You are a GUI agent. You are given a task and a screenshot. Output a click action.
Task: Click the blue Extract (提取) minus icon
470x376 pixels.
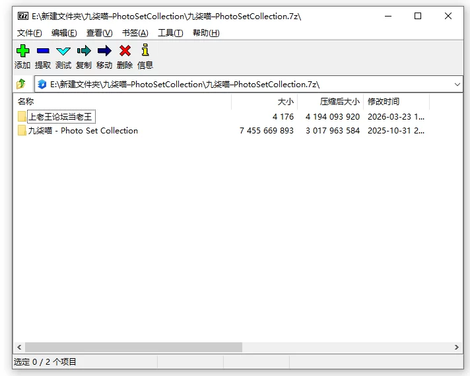[43, 51]
